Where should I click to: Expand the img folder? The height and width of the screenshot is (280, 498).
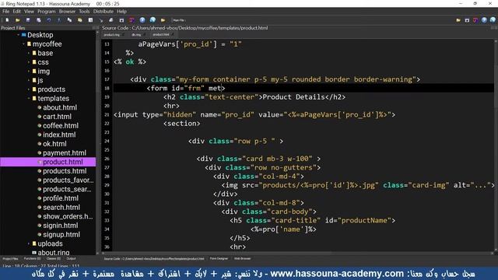pos(29,71)
